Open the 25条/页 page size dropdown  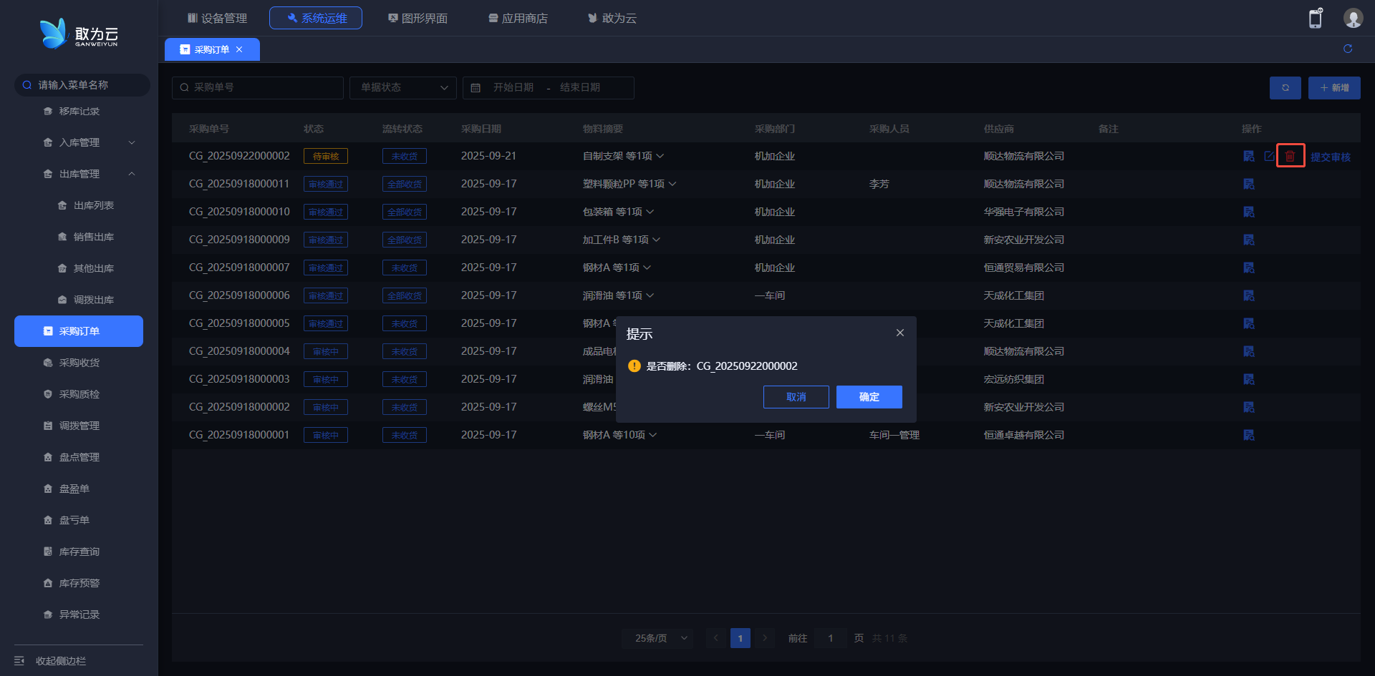(x=657, y=638)
